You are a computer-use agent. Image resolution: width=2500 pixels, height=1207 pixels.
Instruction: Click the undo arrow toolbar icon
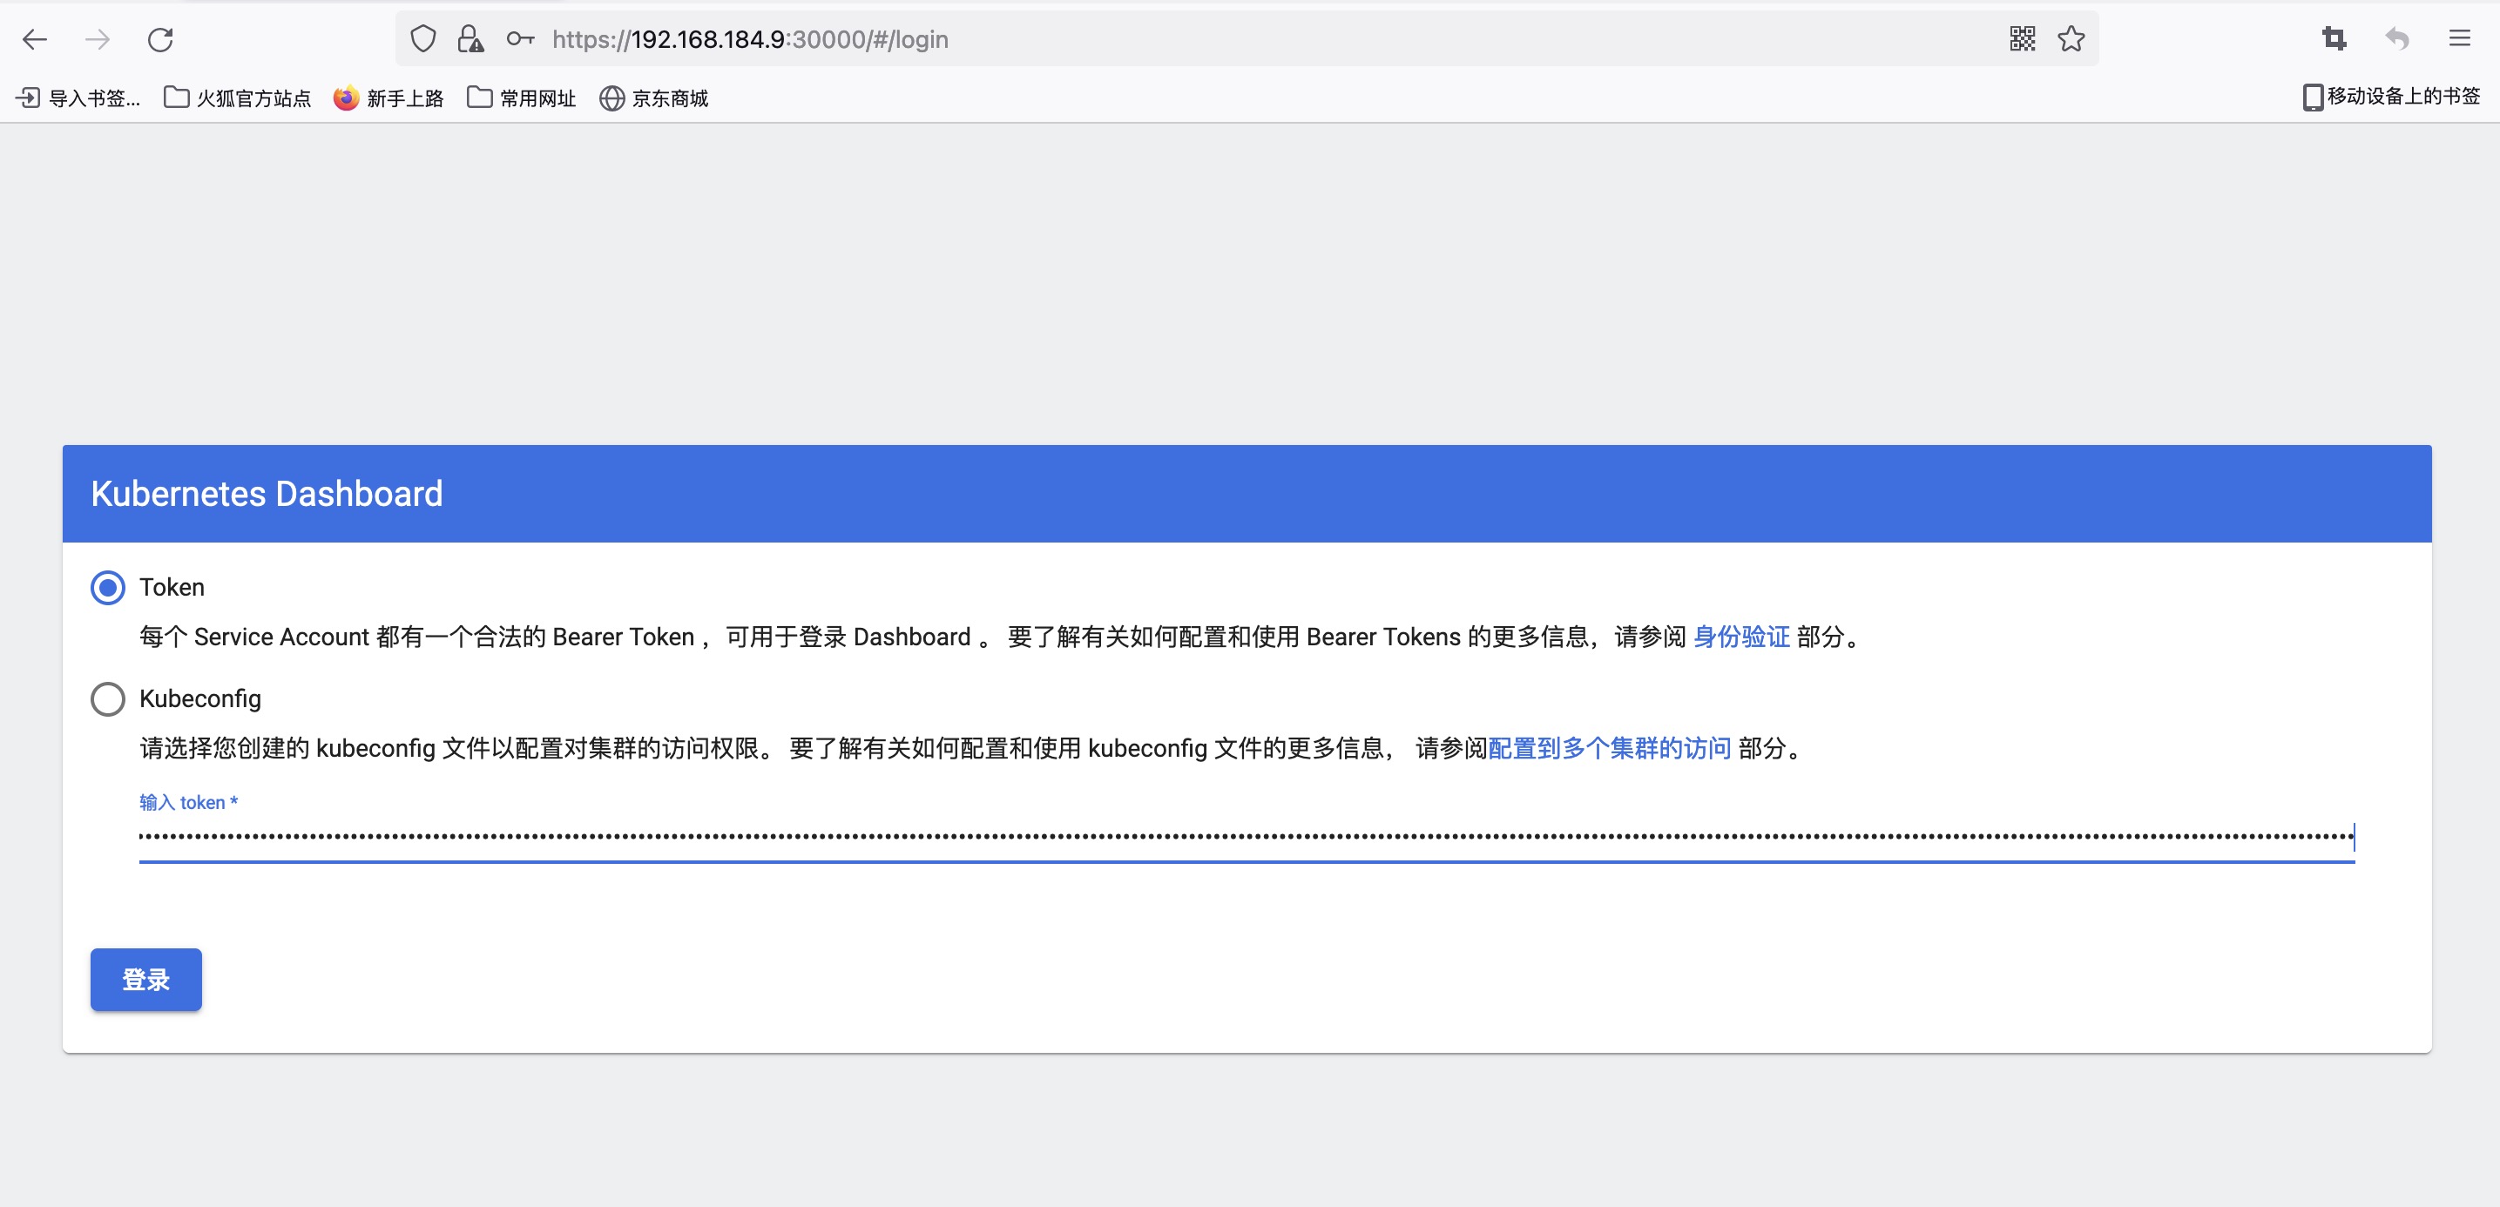point(2397,39)
